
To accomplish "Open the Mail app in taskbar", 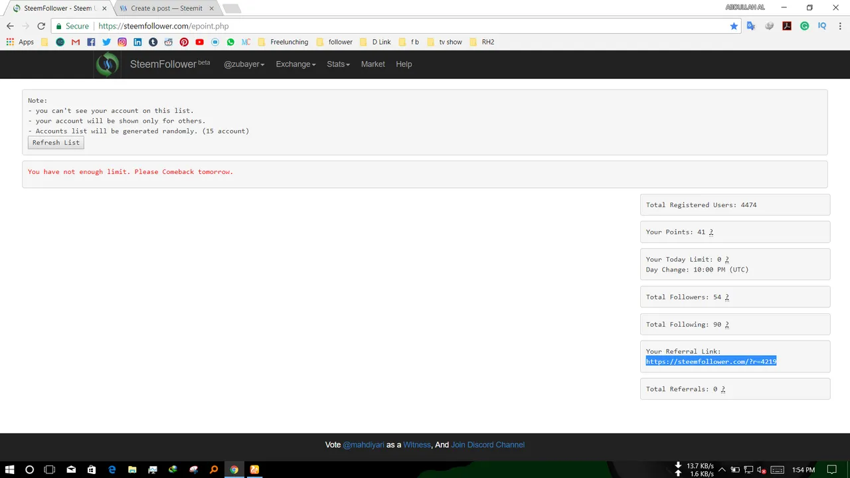I will (71, 469).
